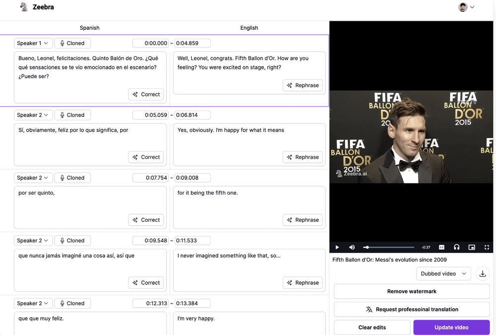The image size is (496, 335).
Task: Click the -0:37 remaining time label
Action: 426,247
